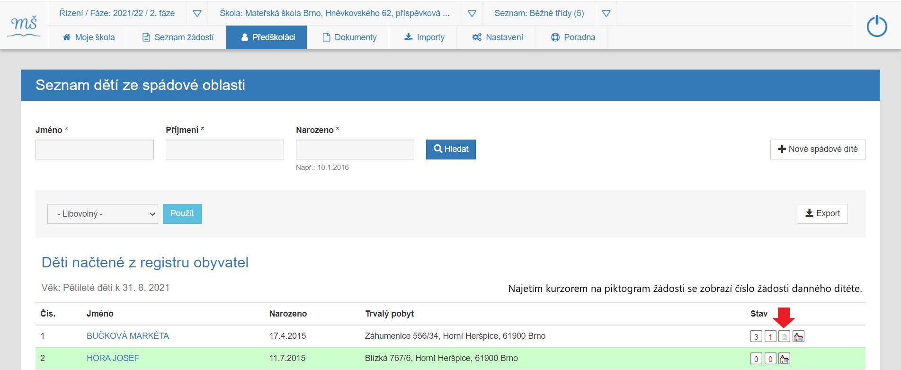Viewport: 901px width, 370px height.
Task: Click the application document icon for Bučková Markéta
Action: [785, 336]
